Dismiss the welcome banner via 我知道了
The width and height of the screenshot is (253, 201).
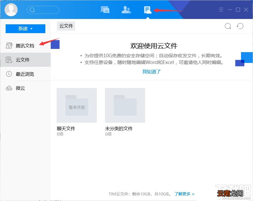151,72
